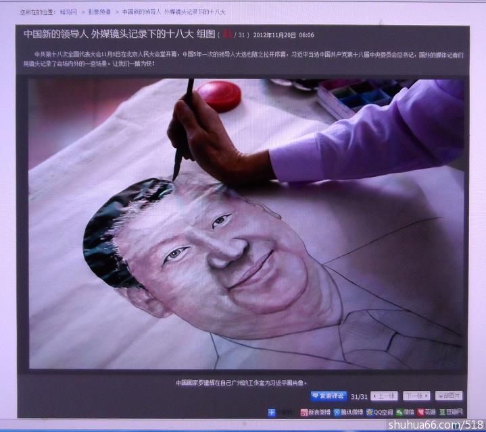Share via WeChat (微信) icon
Viewport: 486px width, 432px height.
click(x=405, y=412)
